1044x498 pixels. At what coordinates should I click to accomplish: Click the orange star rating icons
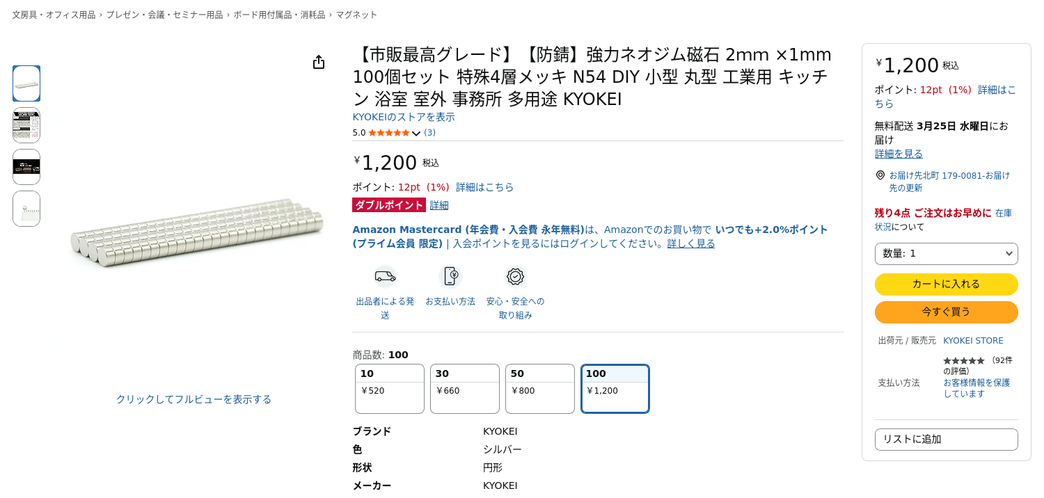pos(388,133)
